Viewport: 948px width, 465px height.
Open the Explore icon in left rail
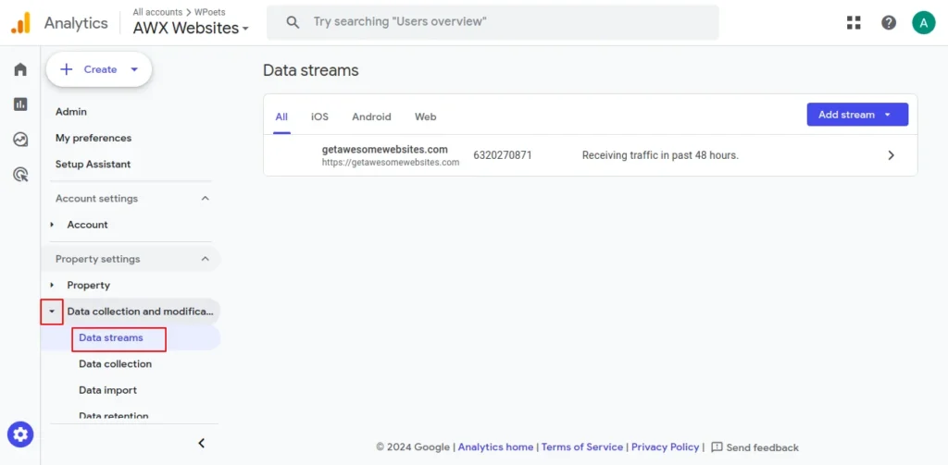(x=20, y=140)
